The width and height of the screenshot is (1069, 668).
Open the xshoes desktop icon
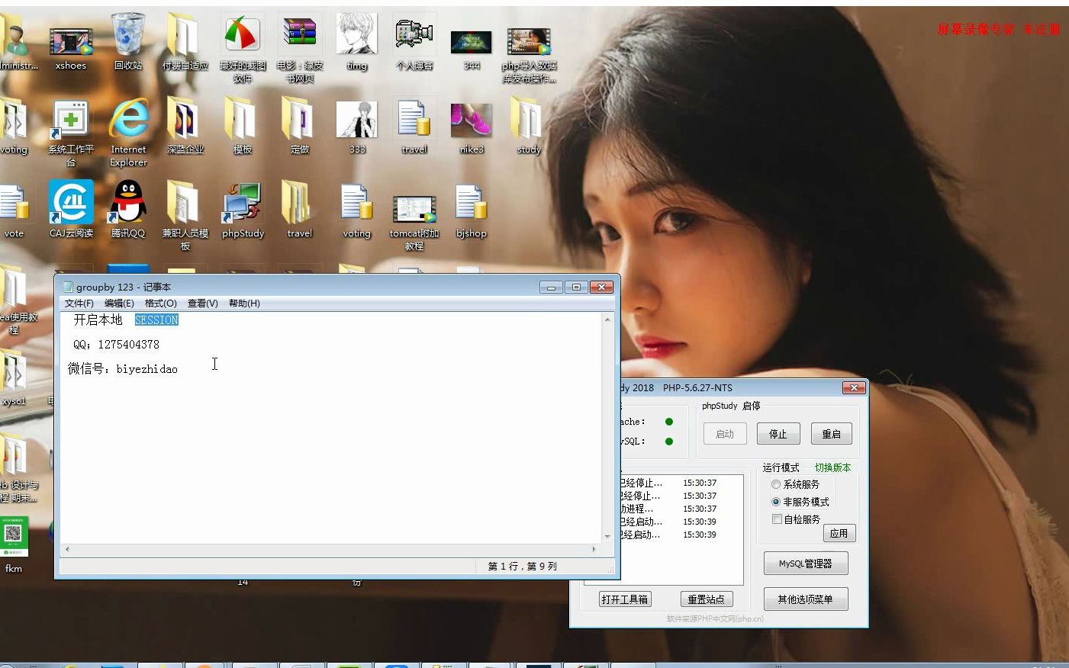coord(70,40)
